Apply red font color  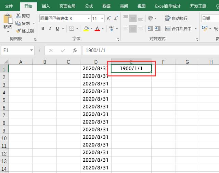[x=97, y=28]
